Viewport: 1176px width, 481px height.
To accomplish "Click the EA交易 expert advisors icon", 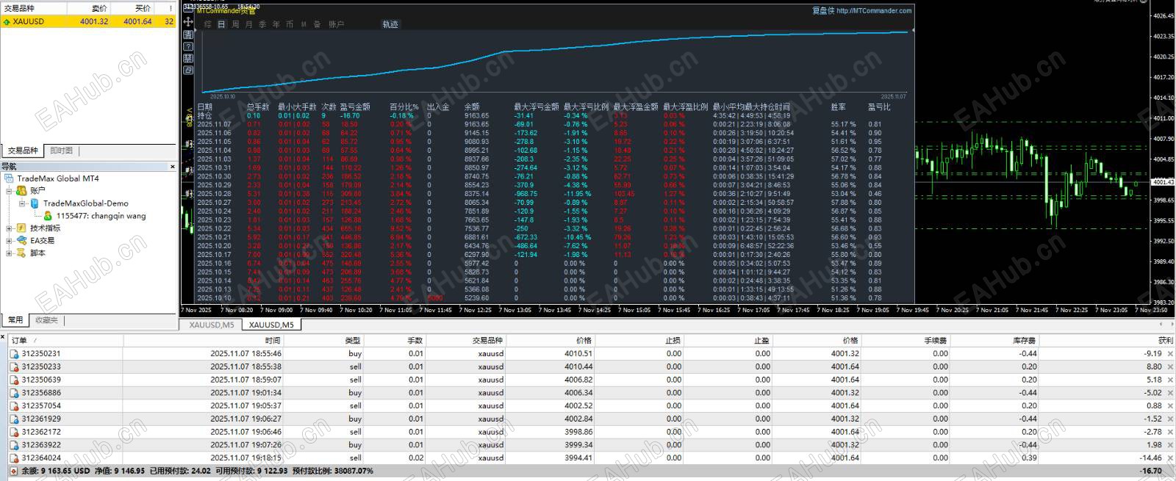I will (x=21, y=240).
